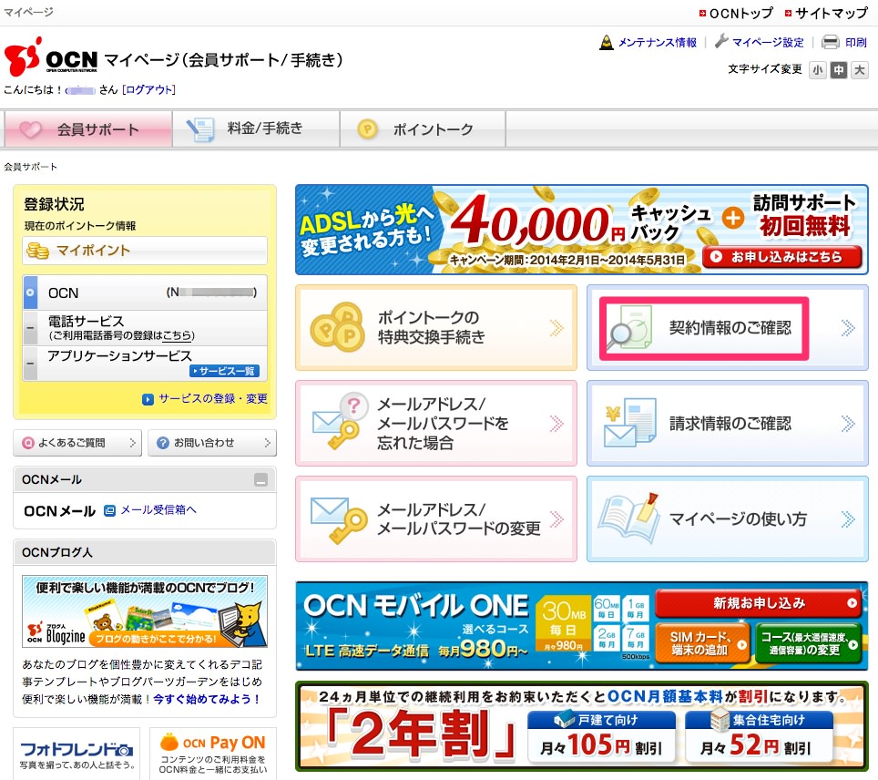Set font size to 小

pyautogui.click(x=818, y=70)
